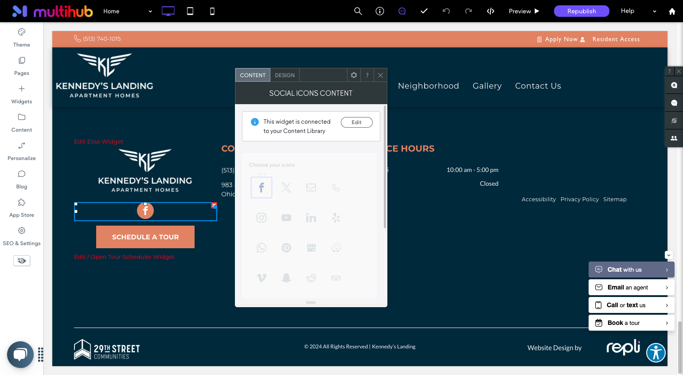Open the Privacy Policy link

pyautogui.click(x=580, y=199)
